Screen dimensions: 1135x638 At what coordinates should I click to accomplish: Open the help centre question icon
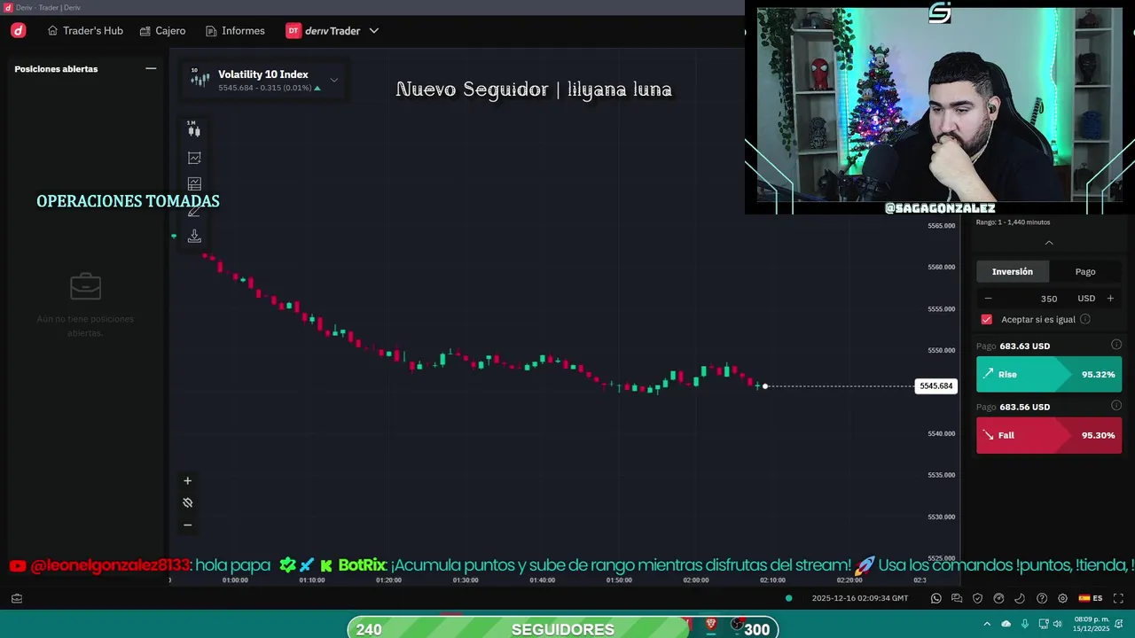1042,598
